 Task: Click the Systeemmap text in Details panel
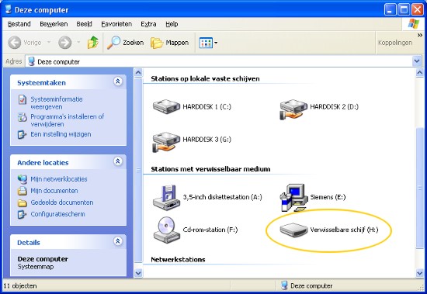coord(36,267)
